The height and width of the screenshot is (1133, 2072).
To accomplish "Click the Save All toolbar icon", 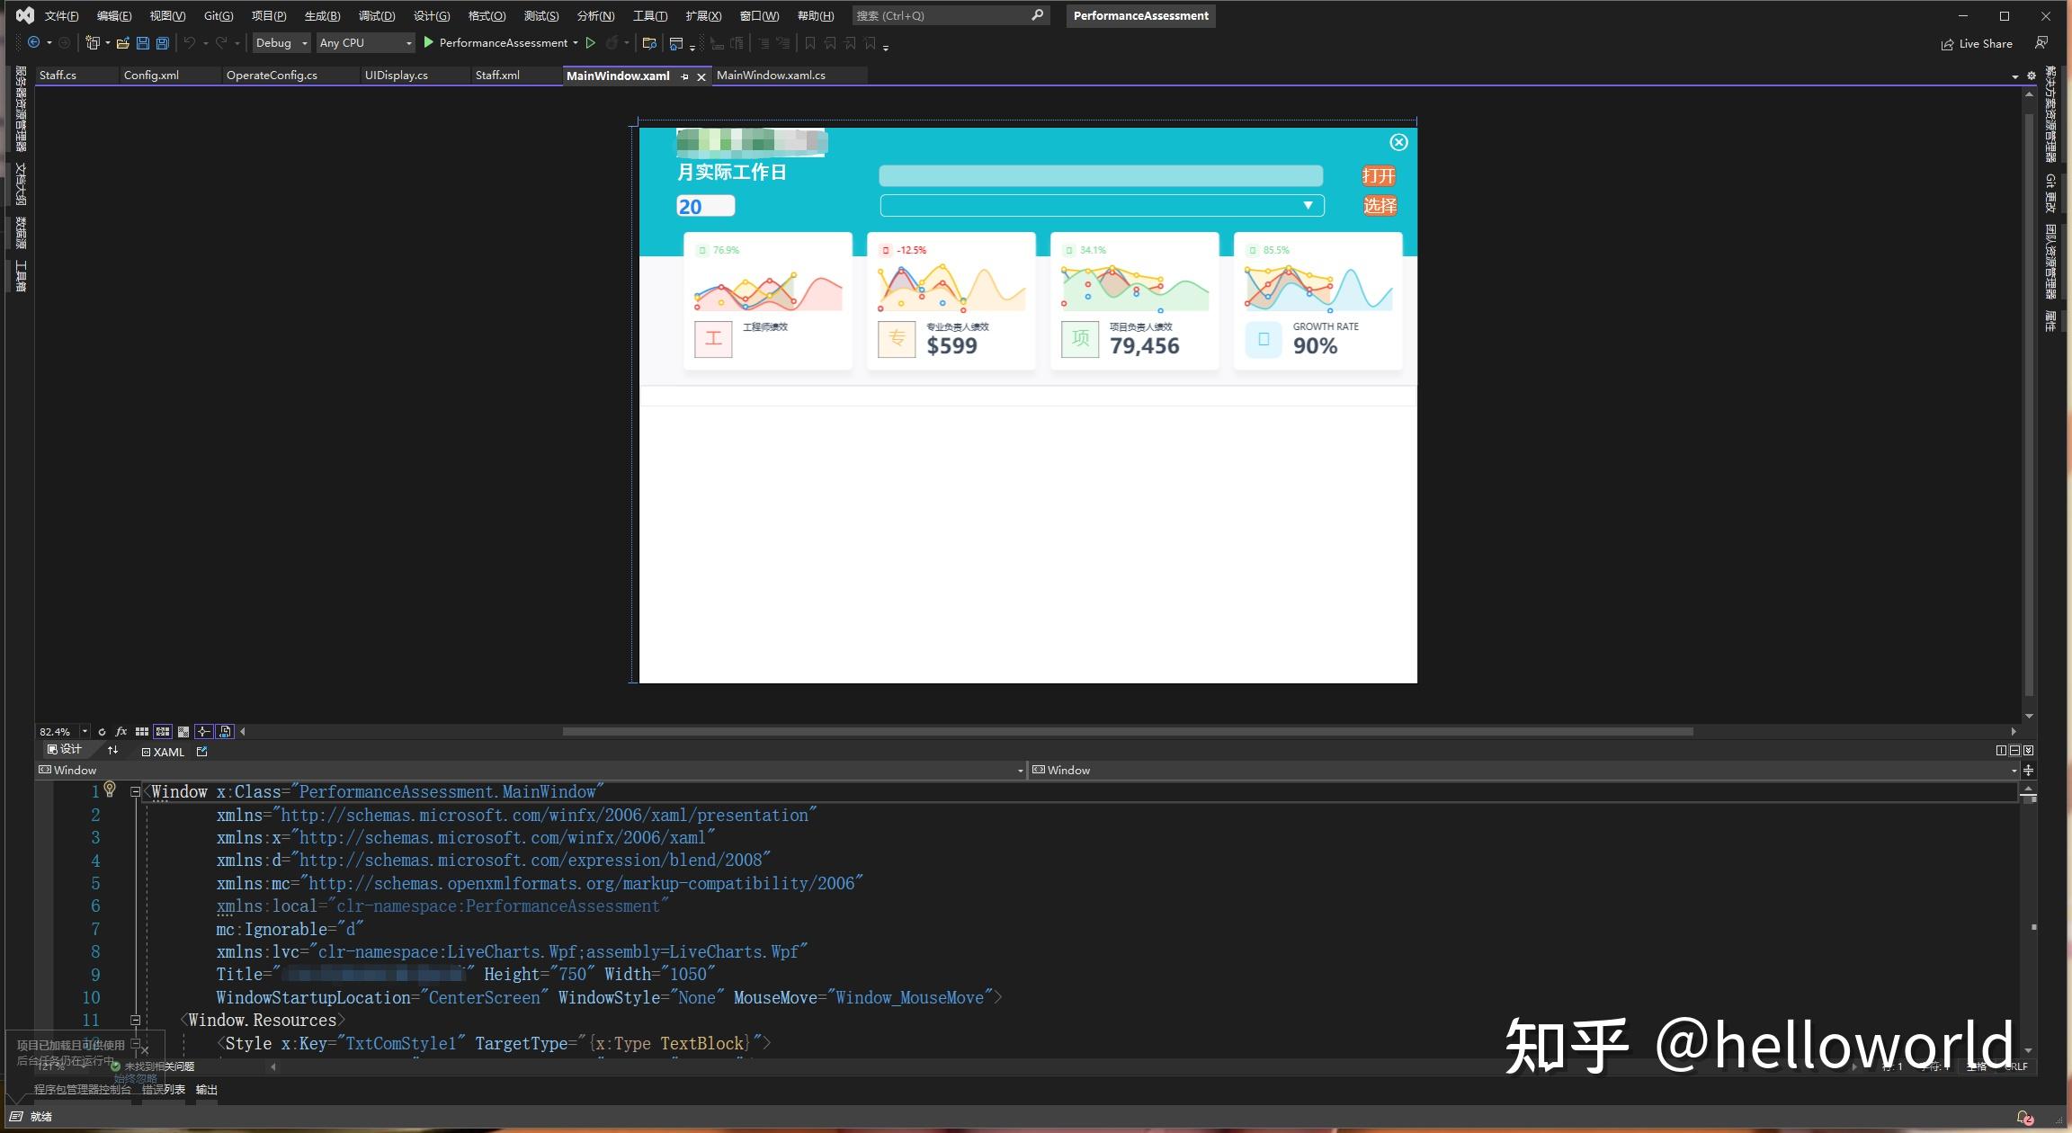I will (161, 42).
